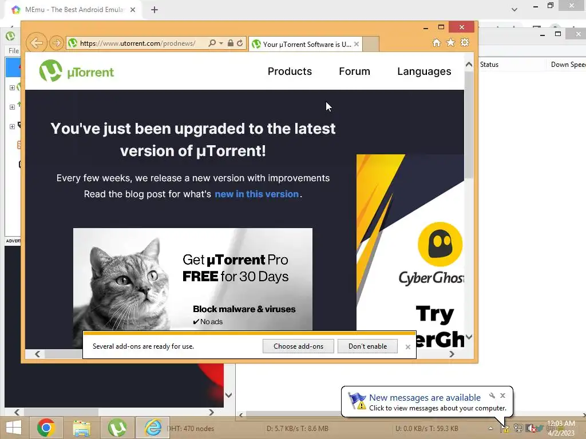Open the Languages menu
Image resolution: width=586 pixels, height=439 pixels.
coord(424,71)
